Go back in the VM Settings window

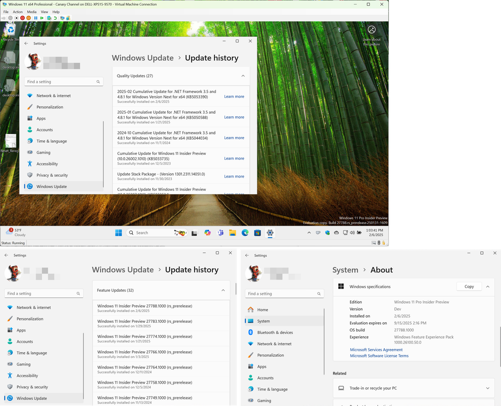coord(26,44)
